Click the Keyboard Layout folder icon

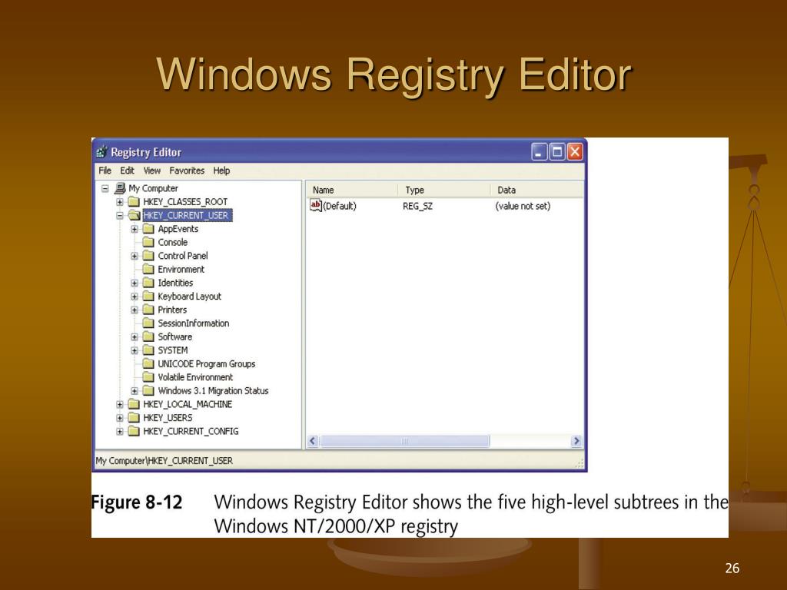pyautogui.click(x=148, y=297)
